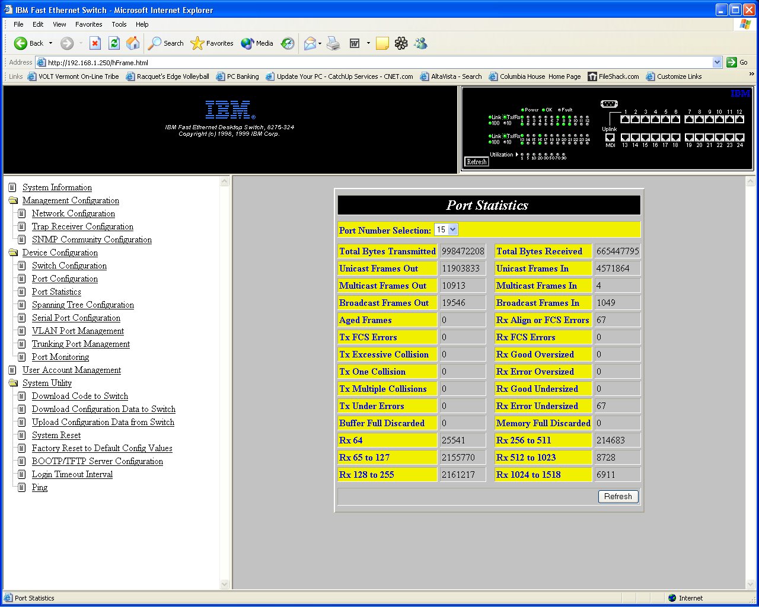Click the Refresh page toolbar icon
Screen dimensions: 759x607
click(x=114, y=43)
